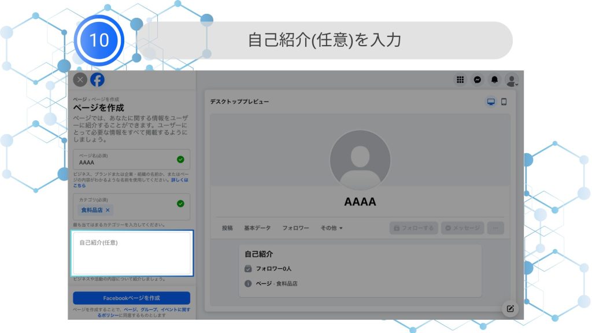Expand the その他 dropdown in preview
592x333 pixels.
click(332, 228)
